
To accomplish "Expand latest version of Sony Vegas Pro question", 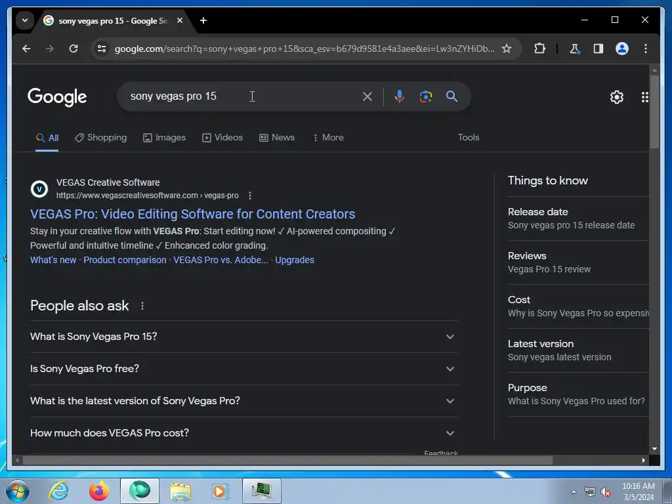I will pos(243,401).
